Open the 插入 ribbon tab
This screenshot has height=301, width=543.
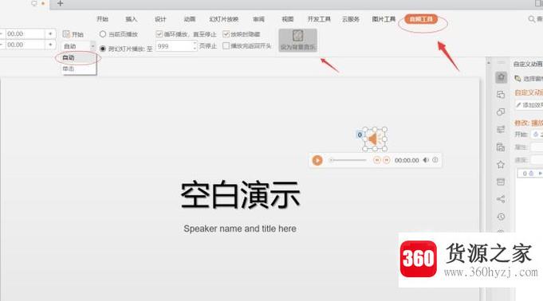(132, 19)
